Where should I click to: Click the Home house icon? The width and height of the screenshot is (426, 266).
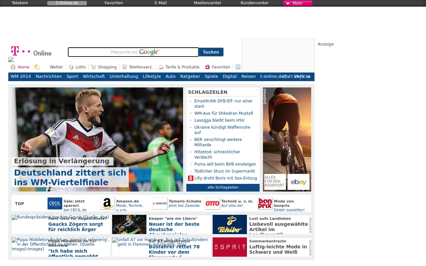point(13,67)
